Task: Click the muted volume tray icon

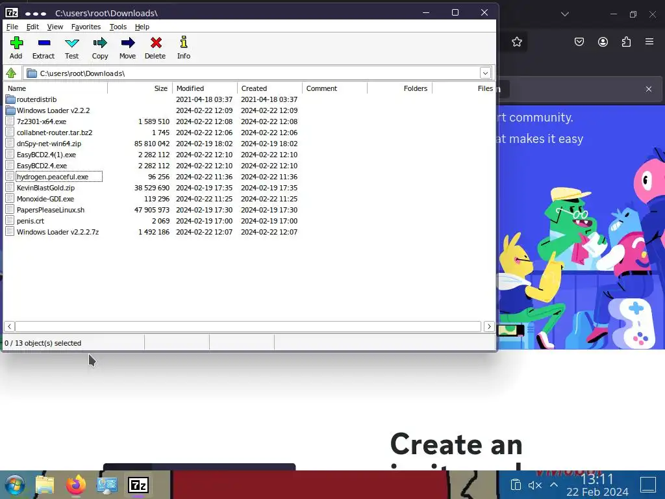Action: [535, 485]
